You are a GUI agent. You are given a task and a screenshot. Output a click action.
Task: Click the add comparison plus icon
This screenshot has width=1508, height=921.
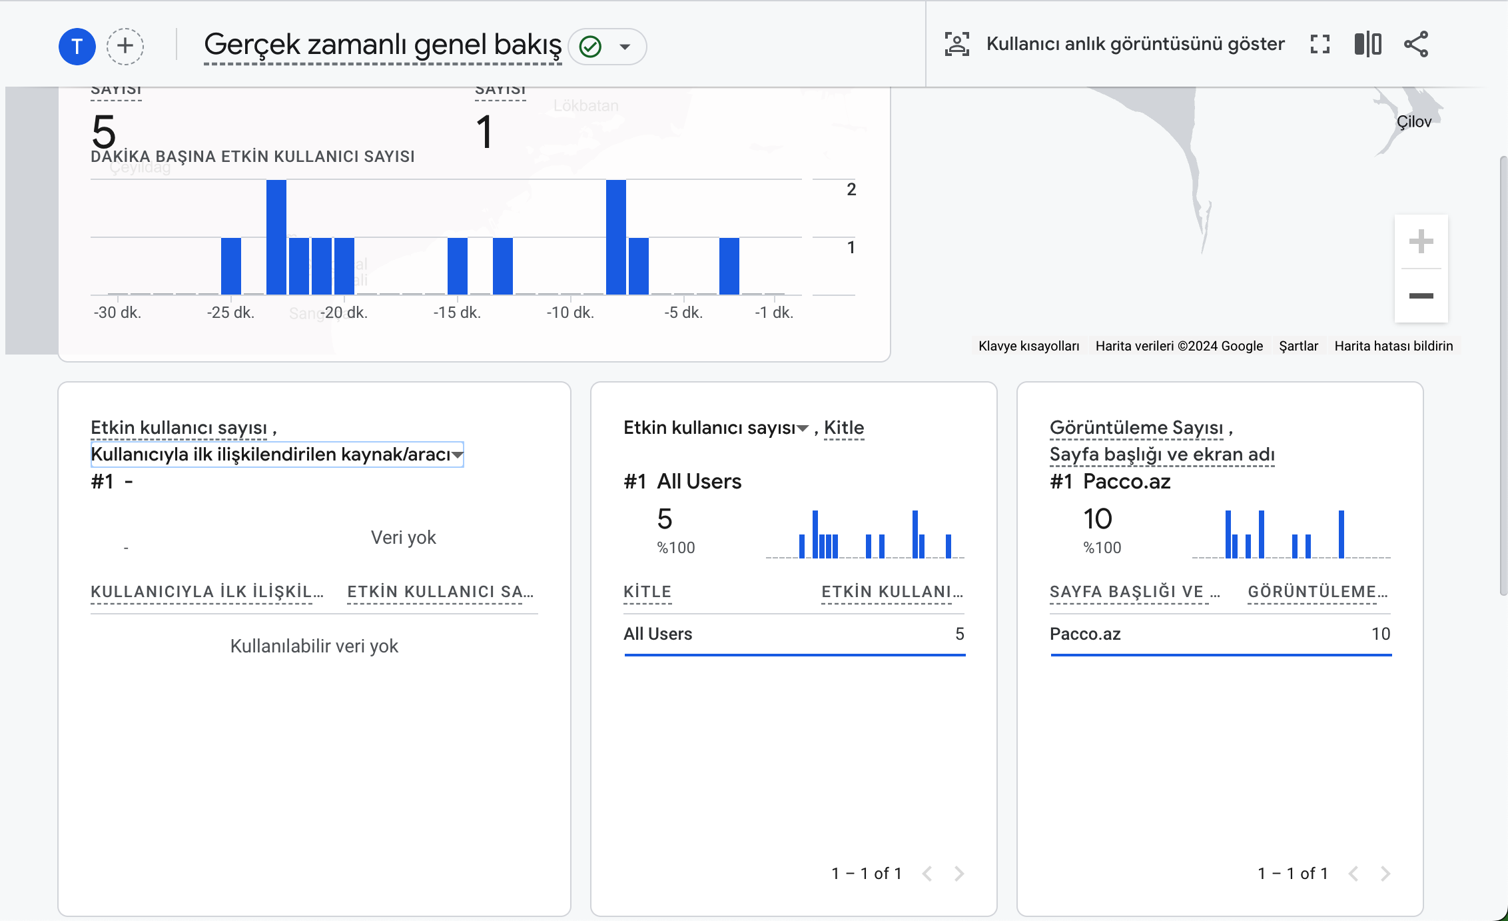125,46
